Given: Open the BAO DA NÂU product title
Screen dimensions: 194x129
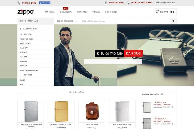Looking at the screenshot, I should coord(92,125).
